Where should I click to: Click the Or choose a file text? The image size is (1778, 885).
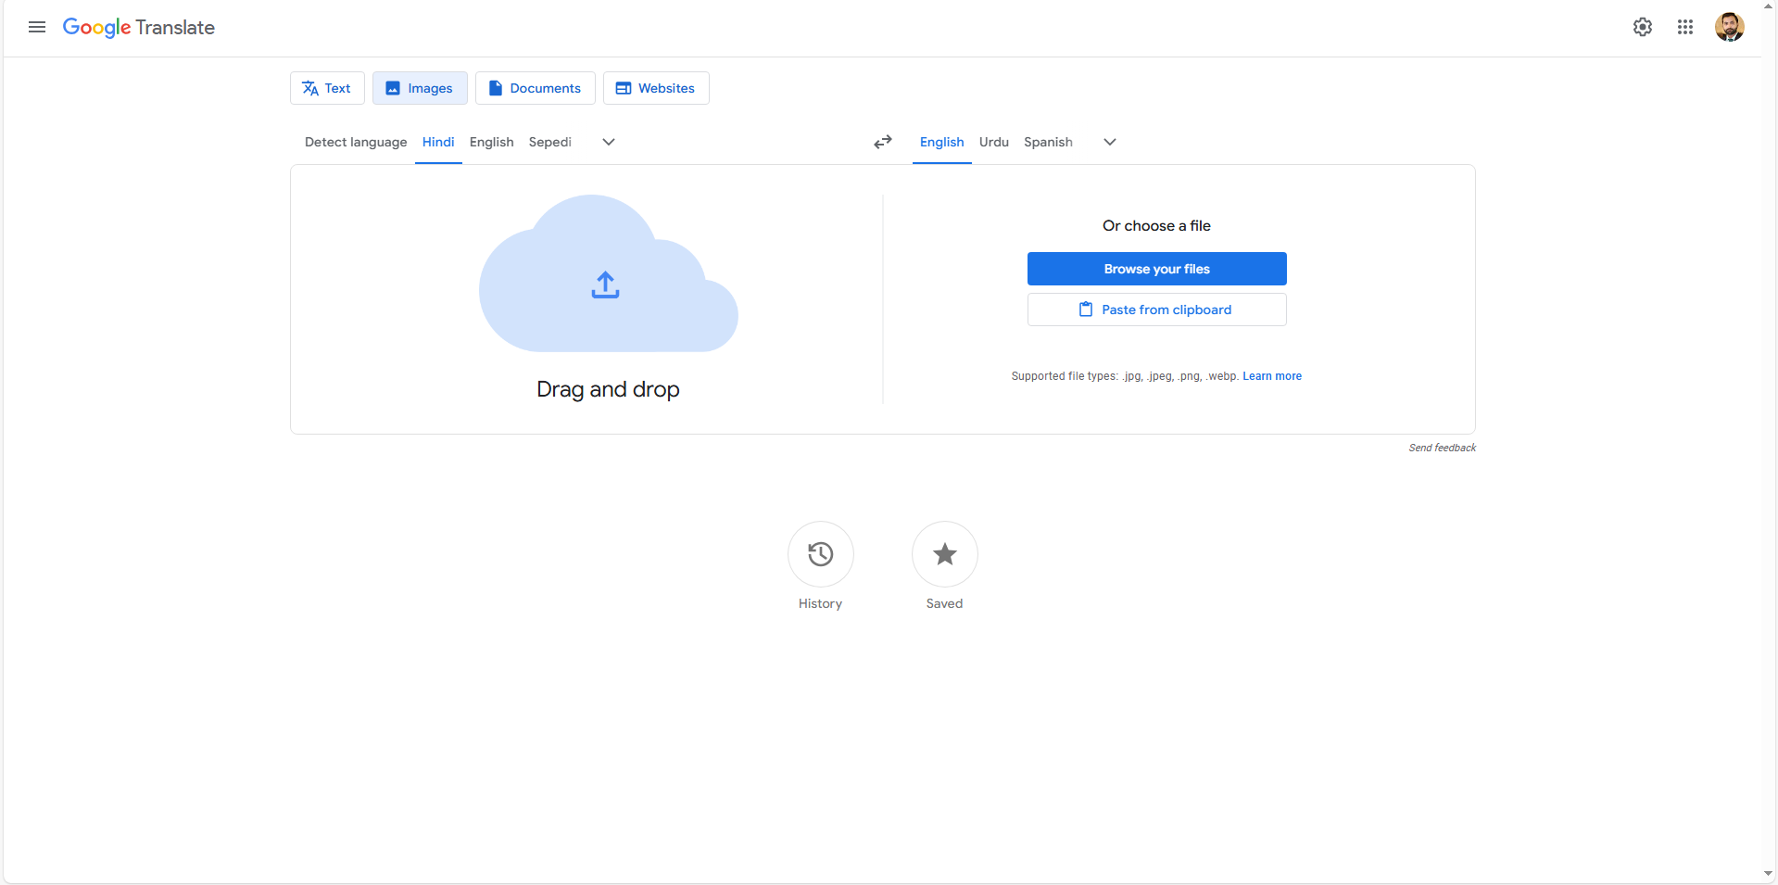point(1156,226)
